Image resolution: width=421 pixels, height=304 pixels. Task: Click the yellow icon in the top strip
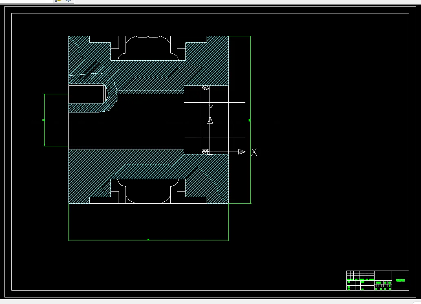(x=58, y=1)
